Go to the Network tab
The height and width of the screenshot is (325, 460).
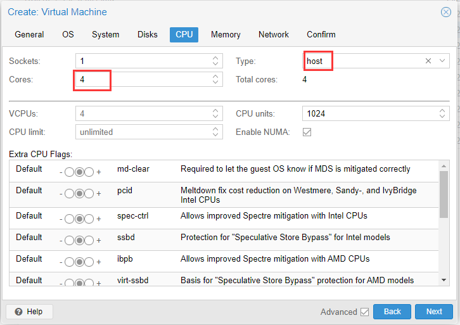(273, 34)
